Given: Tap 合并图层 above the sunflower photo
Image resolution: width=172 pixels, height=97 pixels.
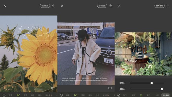Looking at the screenshot, I should 45,6.
